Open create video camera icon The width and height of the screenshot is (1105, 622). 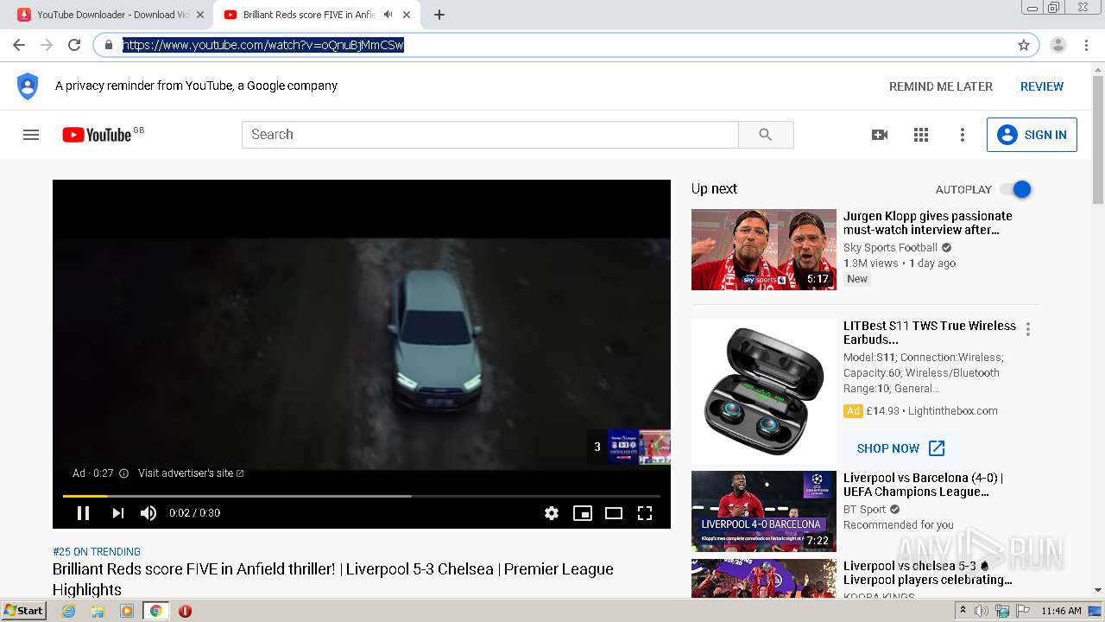click(880, 135)
